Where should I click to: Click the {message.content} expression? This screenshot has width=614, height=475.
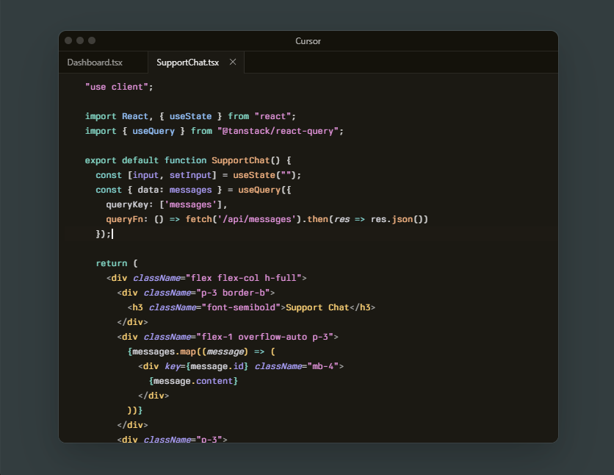point(192,381)
